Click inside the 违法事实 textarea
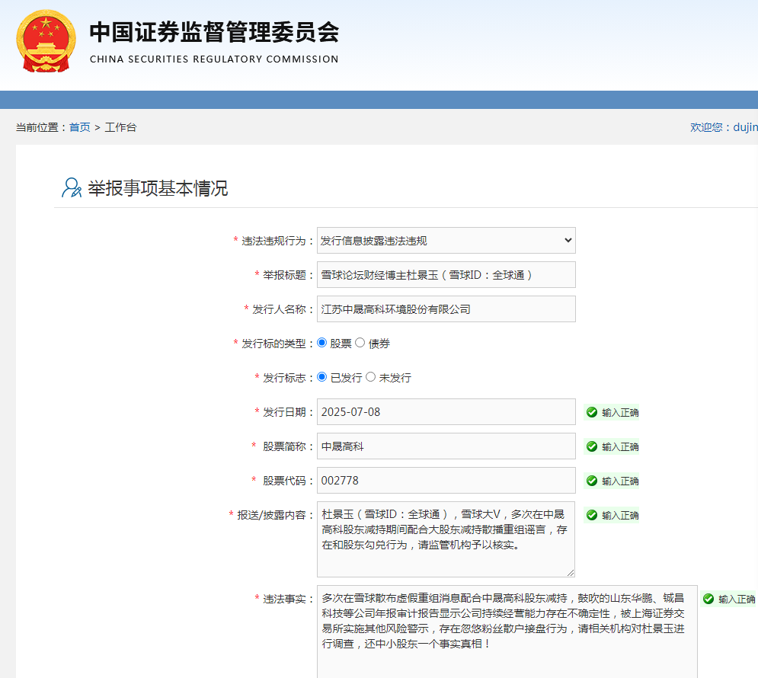This screenshot has width=758, height=678. click(x=507, y=632)
